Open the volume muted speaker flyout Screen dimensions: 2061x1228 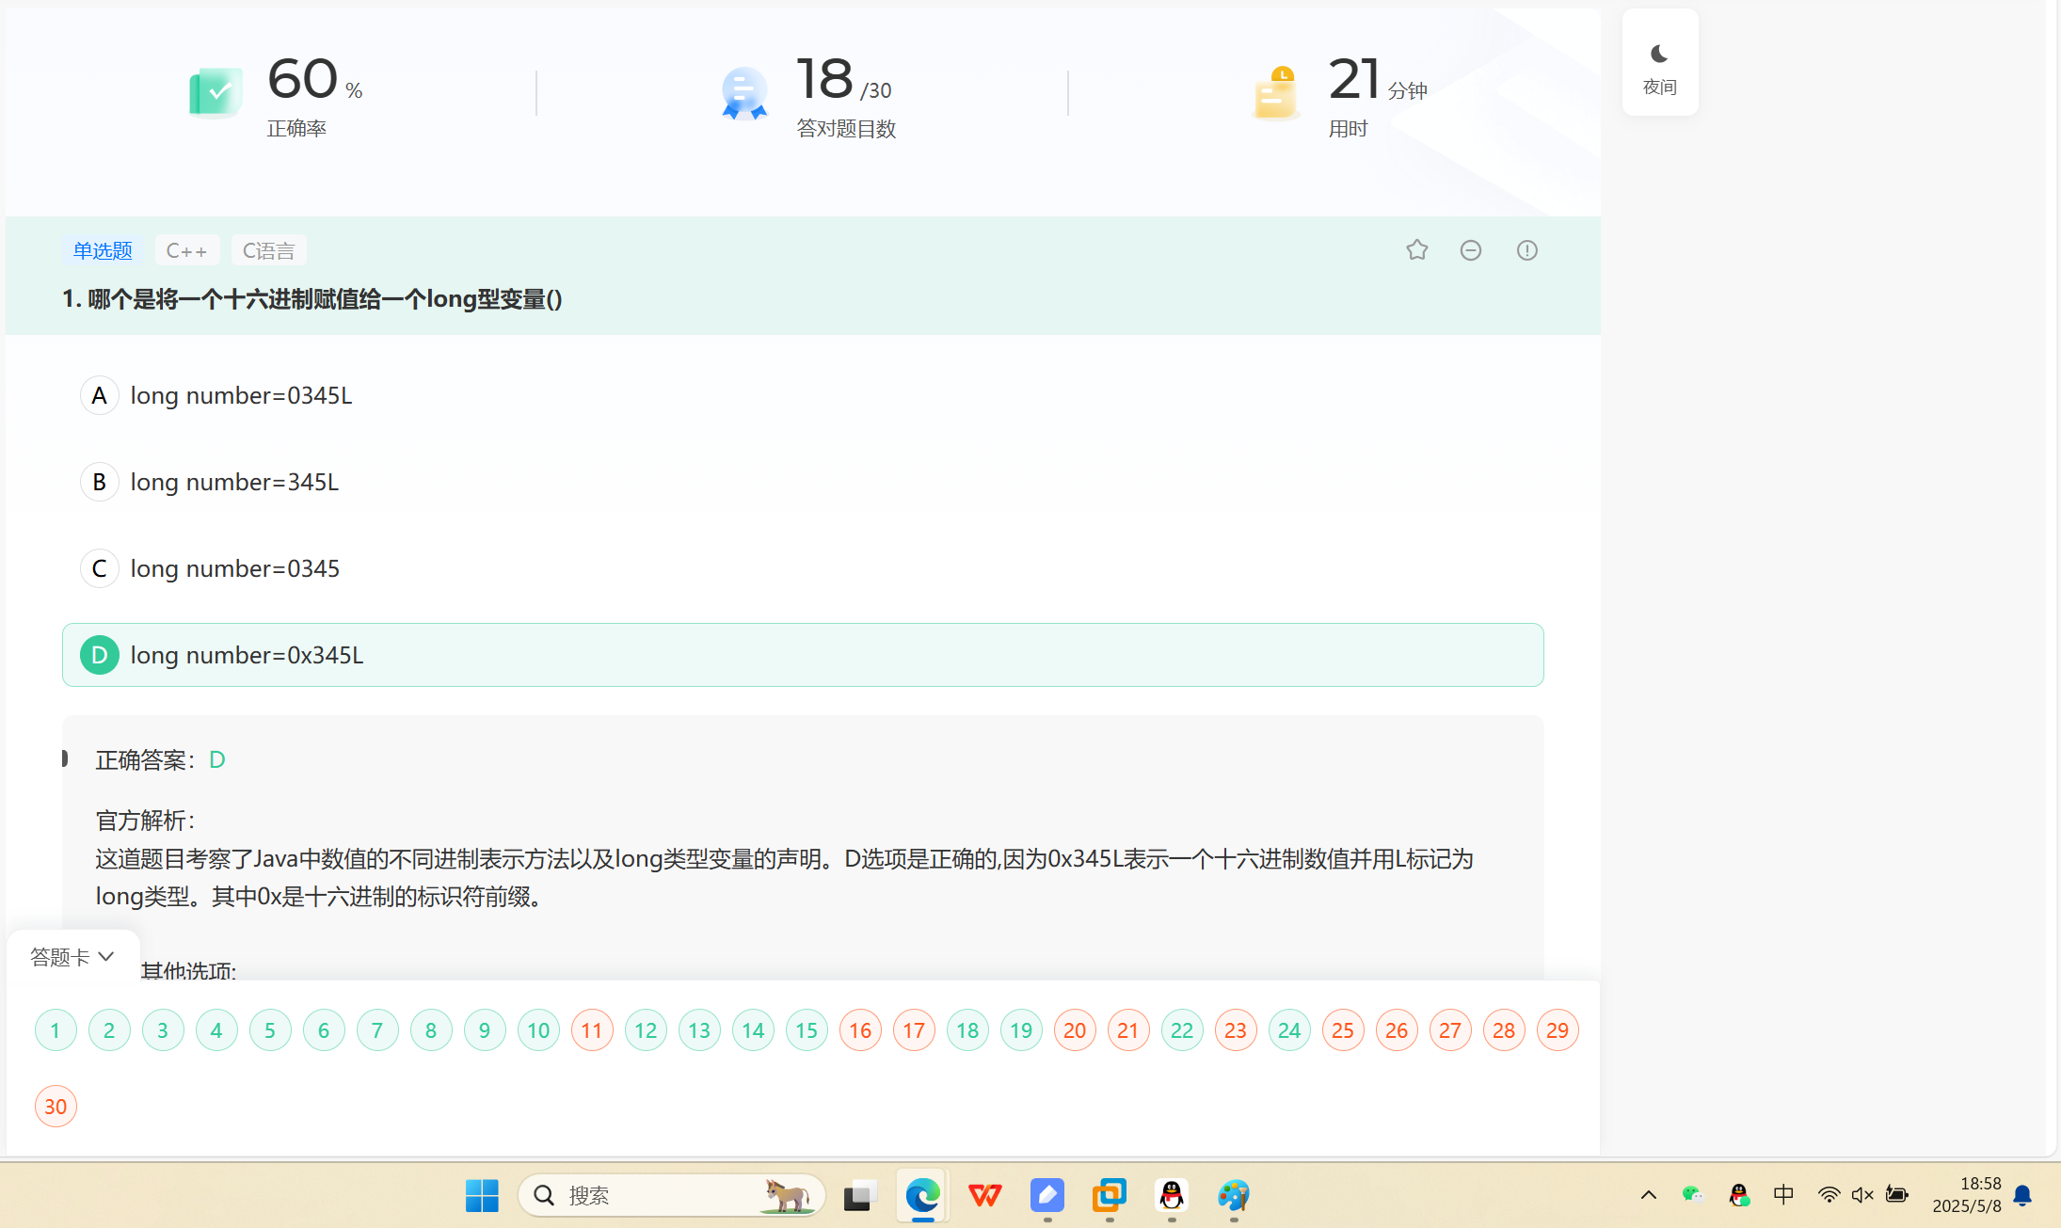tap(1861, 1195)
